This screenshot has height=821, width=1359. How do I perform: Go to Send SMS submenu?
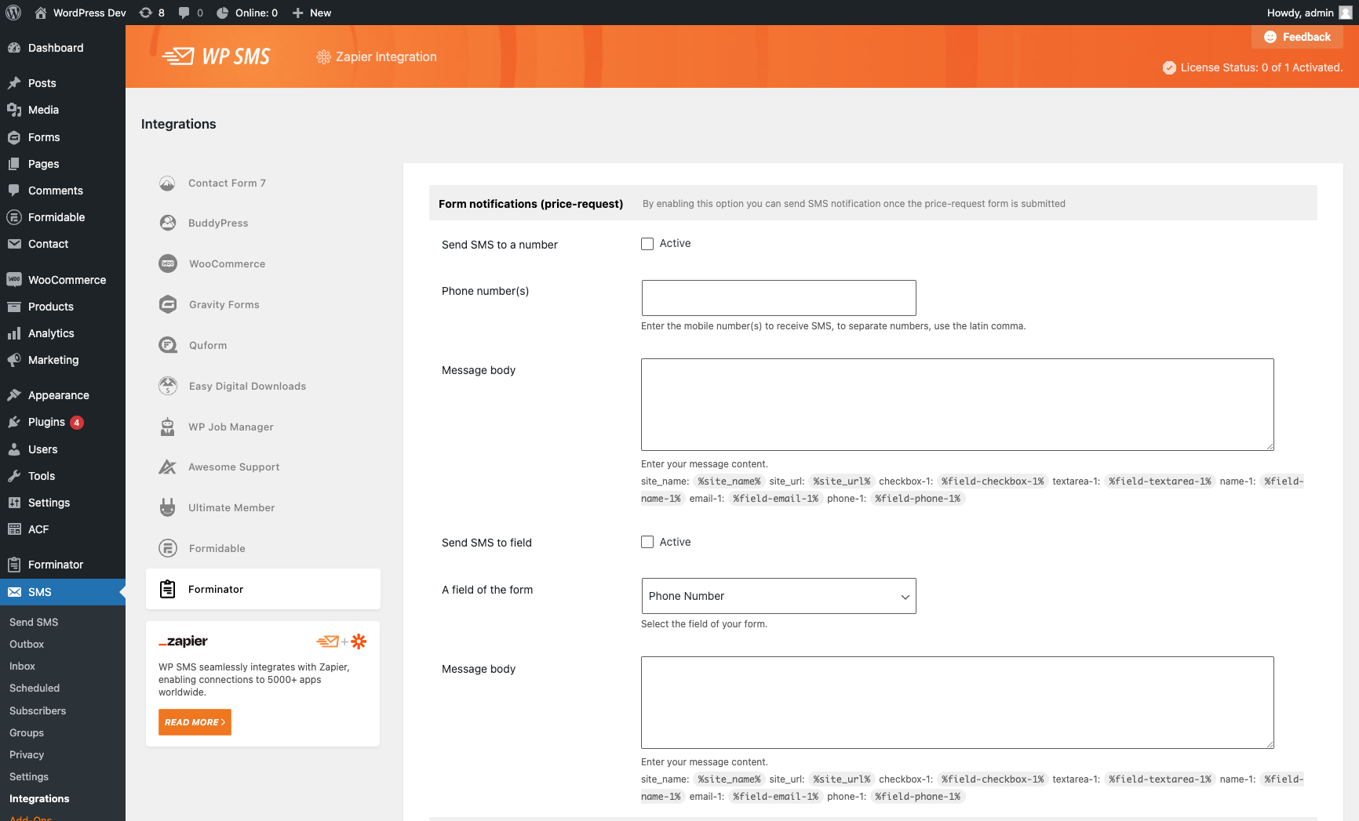pyautogui.click(x=34, y=622)
